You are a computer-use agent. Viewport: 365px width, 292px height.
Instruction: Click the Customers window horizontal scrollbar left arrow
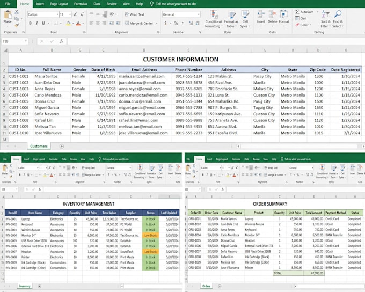(238, 146)
